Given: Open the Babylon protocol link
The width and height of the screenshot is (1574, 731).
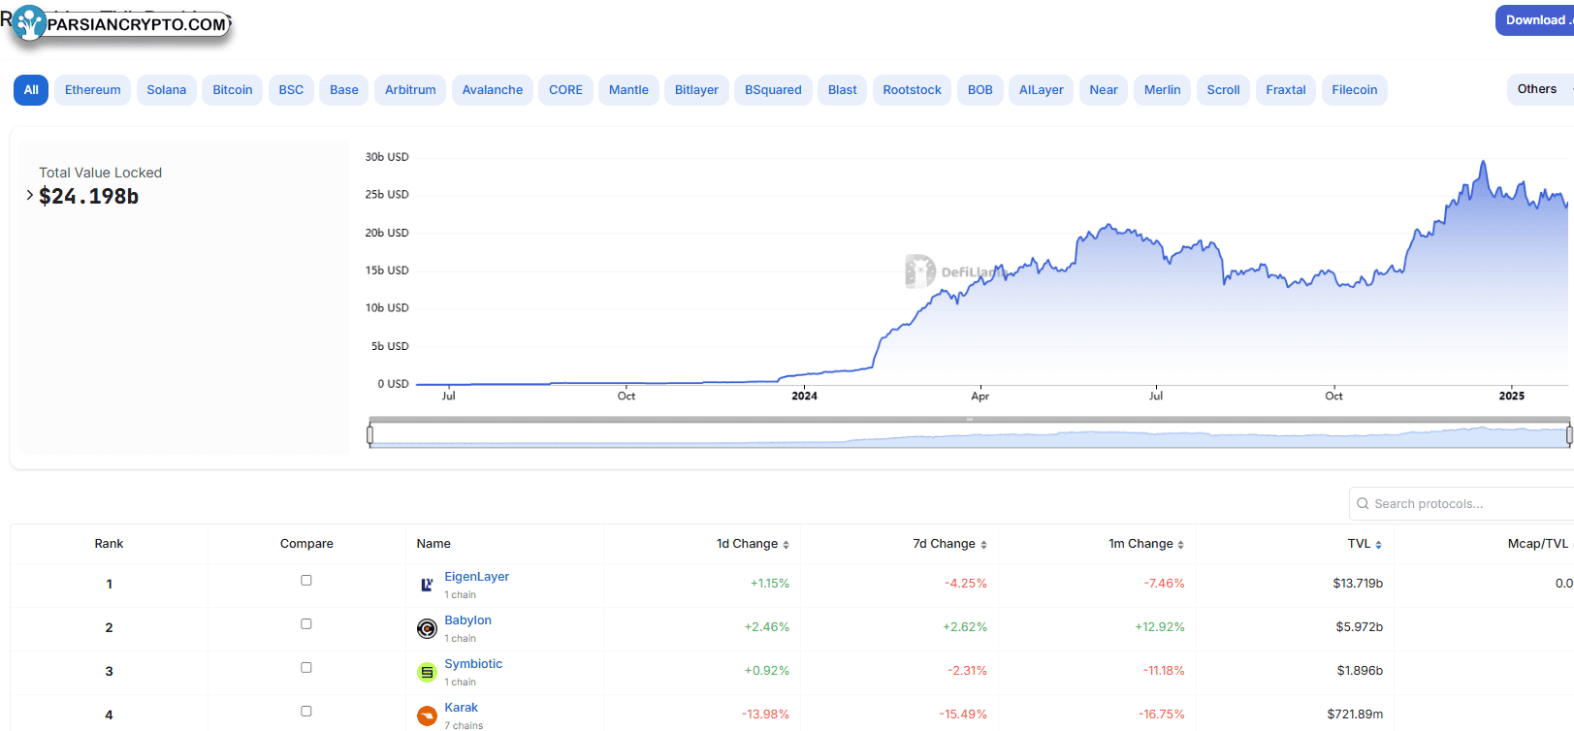Looking at the screenshot, I should pyautogui.click(x=468, y=620).
